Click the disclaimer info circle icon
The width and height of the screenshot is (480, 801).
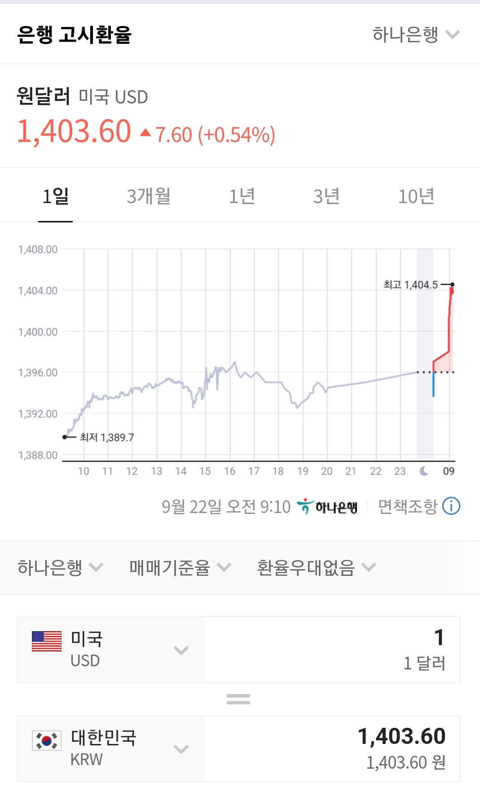pyautogui.click(x=451, y=506)
